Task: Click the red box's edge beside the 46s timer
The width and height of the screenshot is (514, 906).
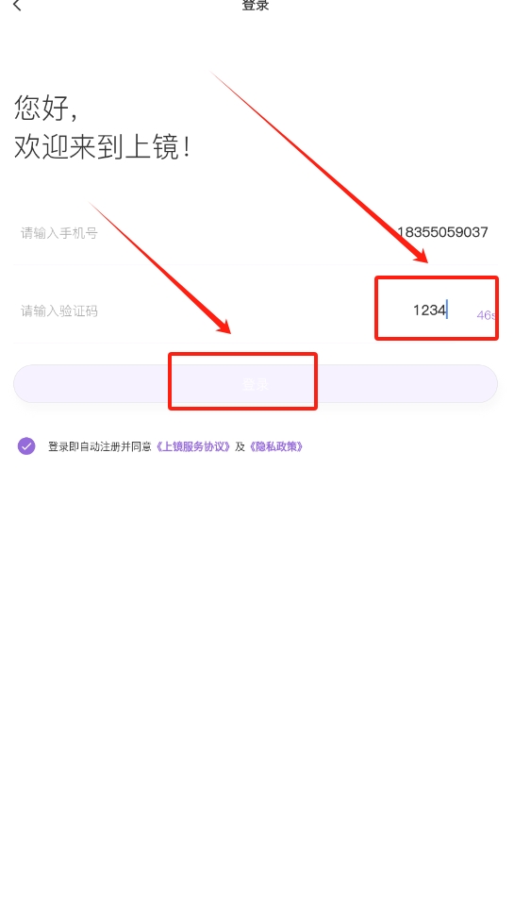Action: 496,308
